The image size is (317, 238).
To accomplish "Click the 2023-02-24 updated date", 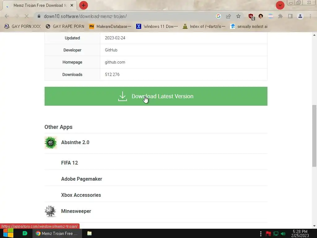I will (x=115, y=38).
